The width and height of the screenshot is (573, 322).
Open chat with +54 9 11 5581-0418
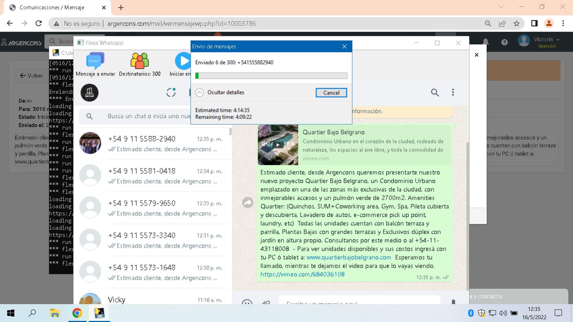[151, 176]
